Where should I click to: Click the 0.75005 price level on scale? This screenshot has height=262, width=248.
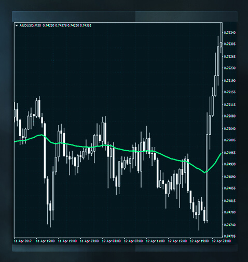pos(230,140)
